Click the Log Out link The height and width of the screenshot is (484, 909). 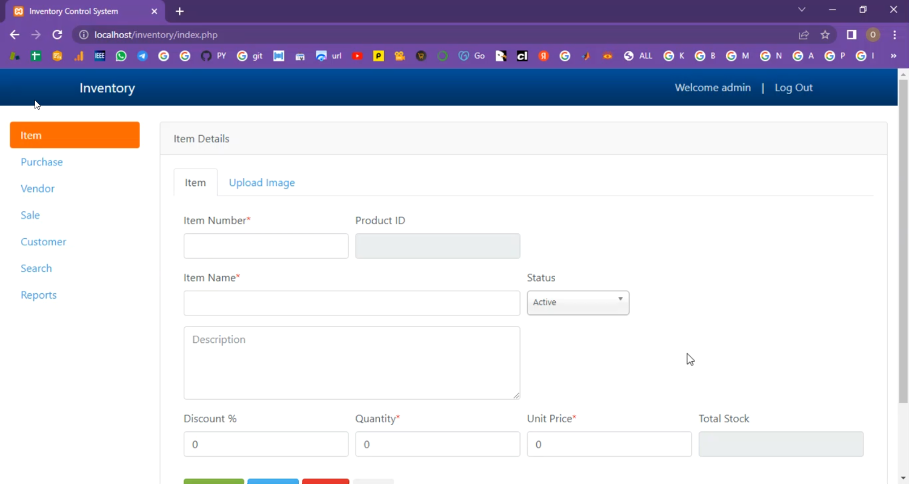click(793, 88)
